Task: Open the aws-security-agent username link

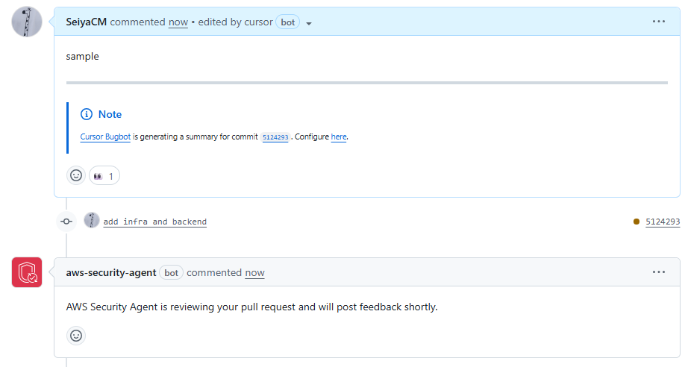Action: (111, 272)
